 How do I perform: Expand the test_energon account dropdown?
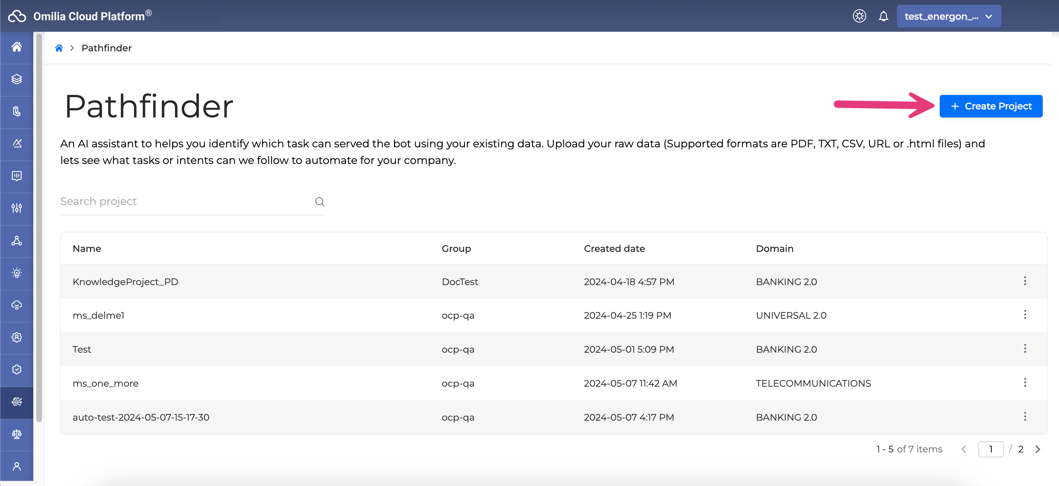coord(949,16)
